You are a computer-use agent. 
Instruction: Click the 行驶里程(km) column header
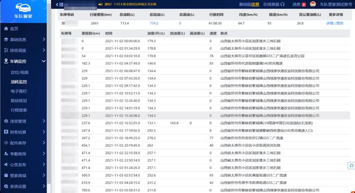[x=101, y=15]
